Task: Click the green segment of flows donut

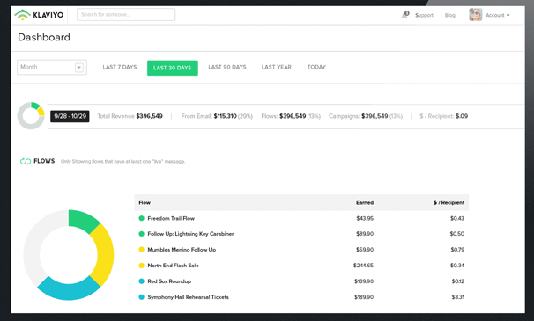Action: (82, 220)
